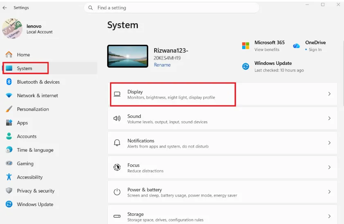Expand Display settings via its chevron

tap(329, 94)
